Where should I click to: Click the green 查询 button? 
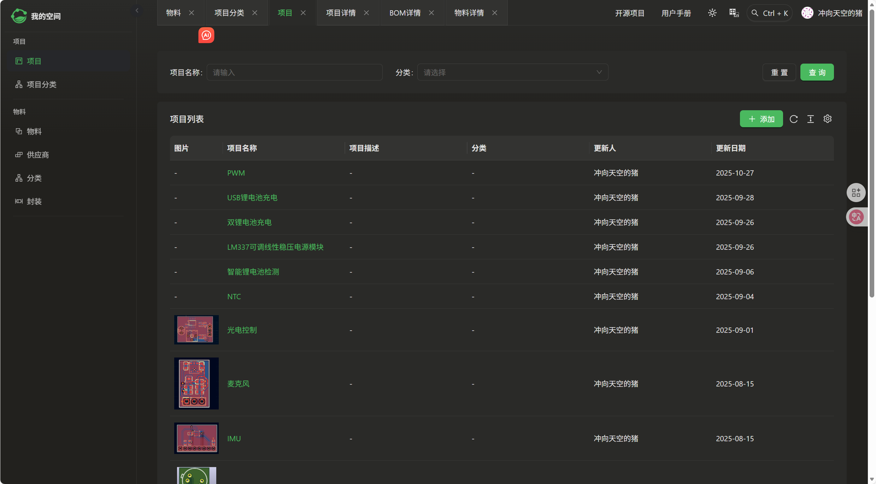coord(817,72)
